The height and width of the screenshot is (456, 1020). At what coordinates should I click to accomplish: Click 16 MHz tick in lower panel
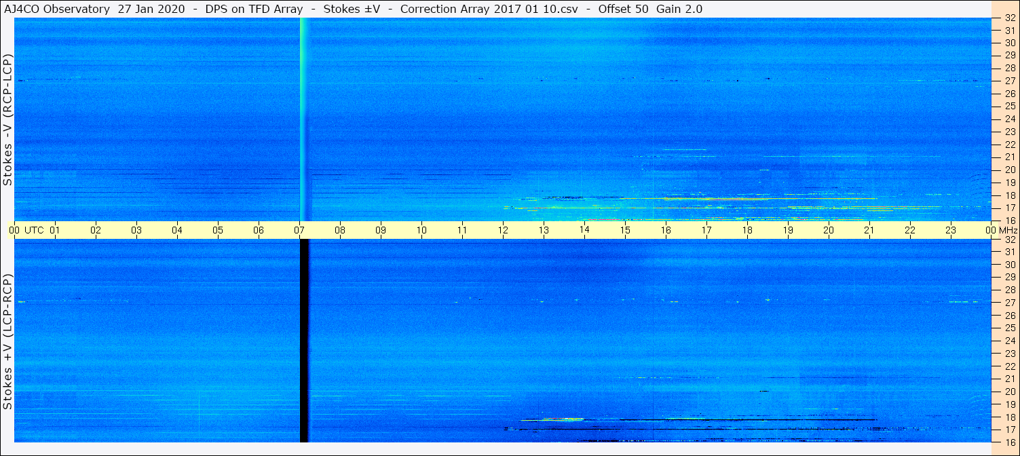1010,442
